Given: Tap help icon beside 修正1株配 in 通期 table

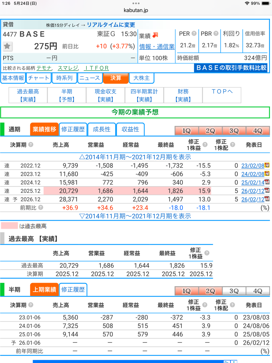Looking at the screenshot, I should (x=233, y=145).
